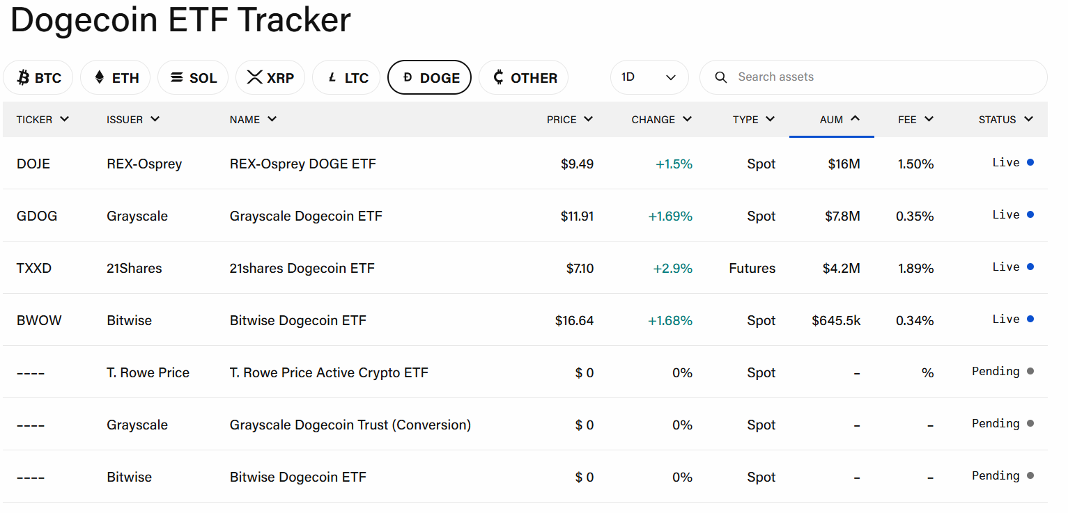1068x513 pixels.
Task: Select the BTC filter tab
Action: pos(38,77)
